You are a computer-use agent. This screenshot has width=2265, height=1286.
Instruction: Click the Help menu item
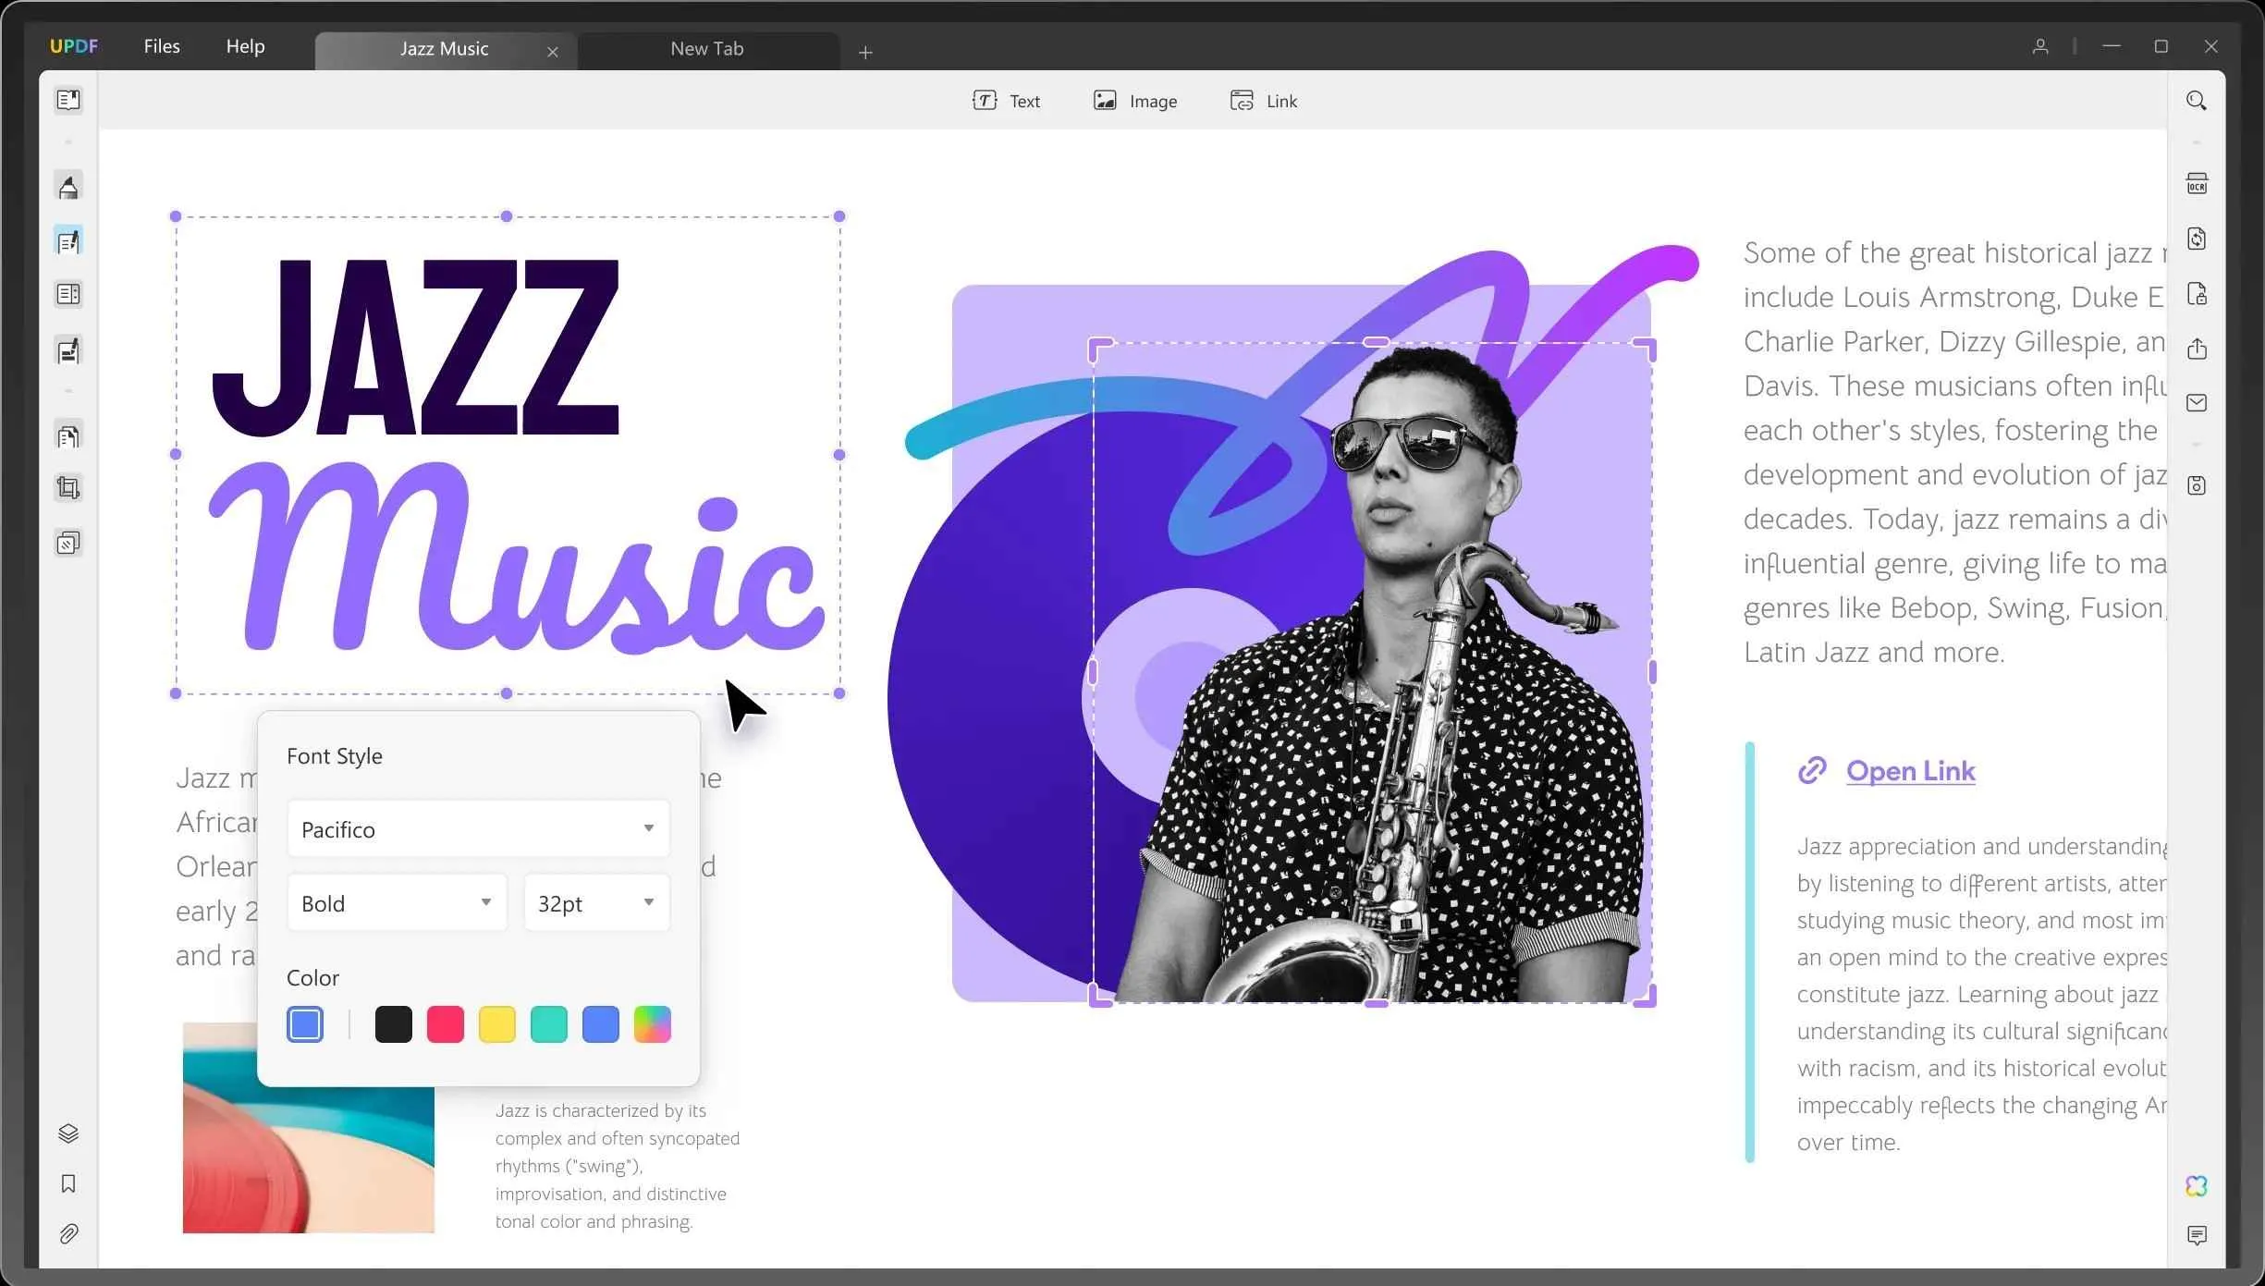tap(244, 45)
